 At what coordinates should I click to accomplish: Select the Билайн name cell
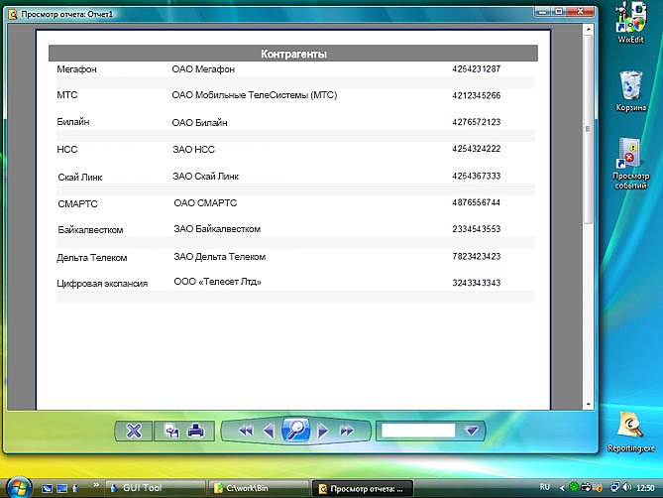73,122
